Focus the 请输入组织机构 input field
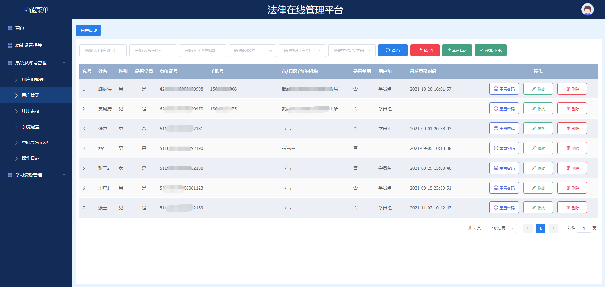 coord(203,51)
